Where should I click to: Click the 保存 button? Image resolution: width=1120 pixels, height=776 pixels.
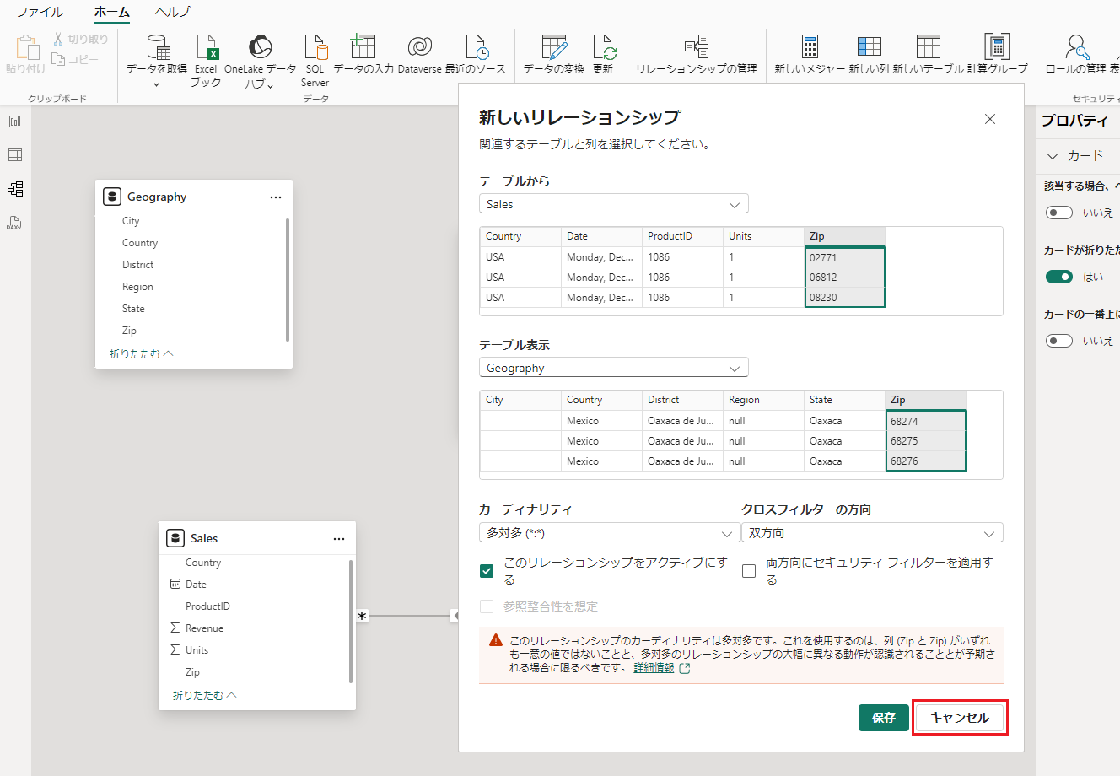coord(883,718)
